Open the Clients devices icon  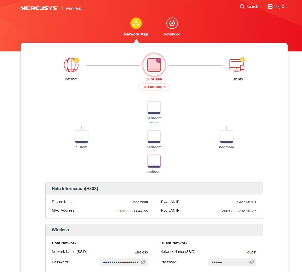[x=237, y=65]
